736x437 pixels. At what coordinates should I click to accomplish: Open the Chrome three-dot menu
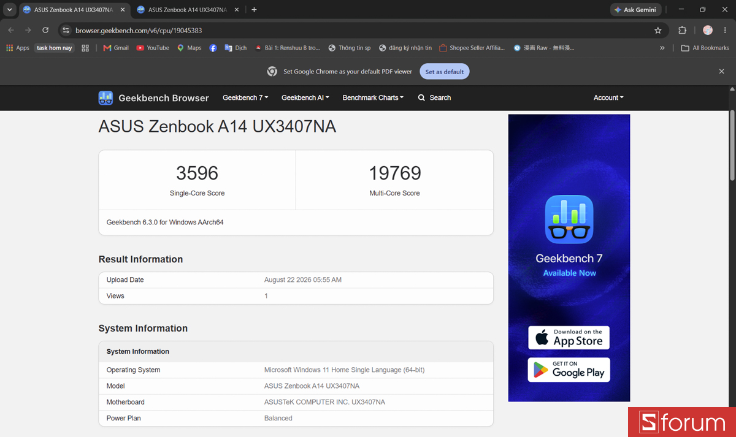726,30
